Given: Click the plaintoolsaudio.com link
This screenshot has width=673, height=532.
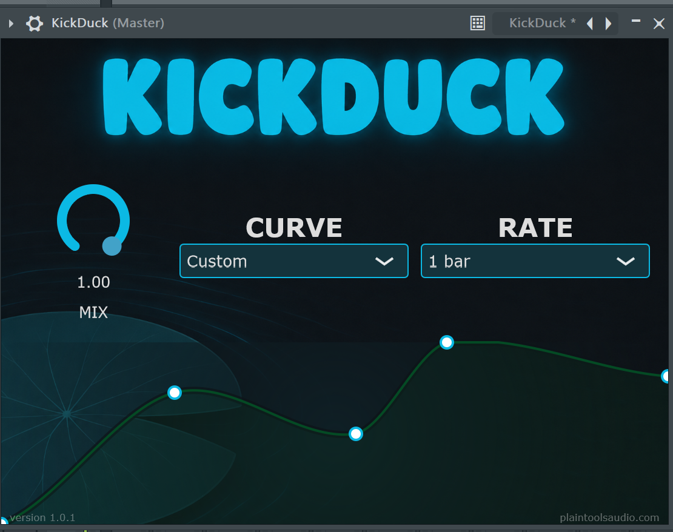Looking at the screenshot, I should pyautogui.click(x=609, y=517).
